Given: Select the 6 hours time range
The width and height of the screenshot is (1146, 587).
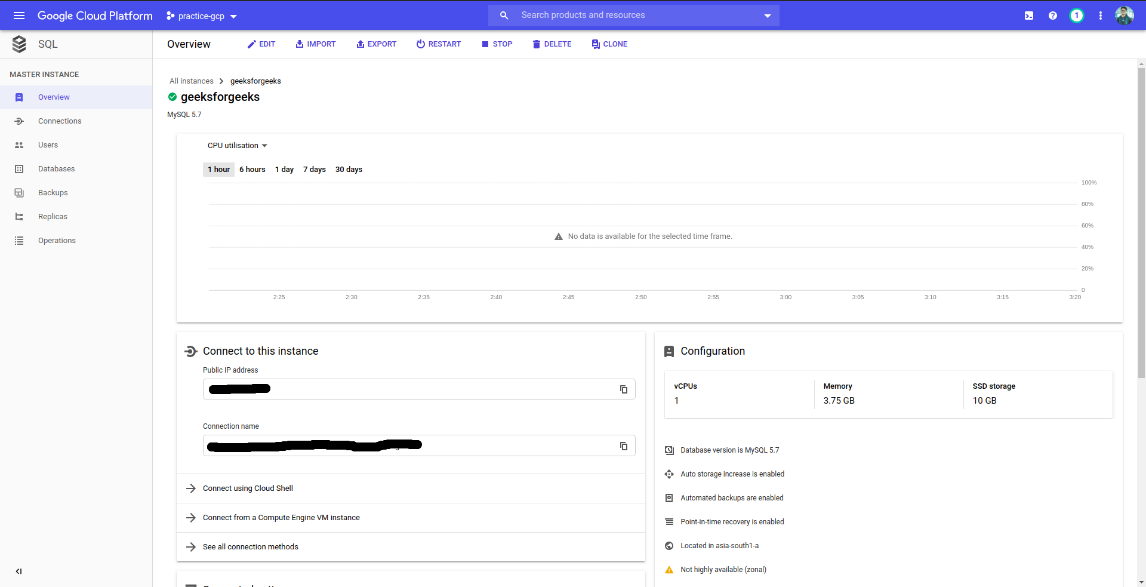Looking at the screenshot, I should (x=252, y=170).
